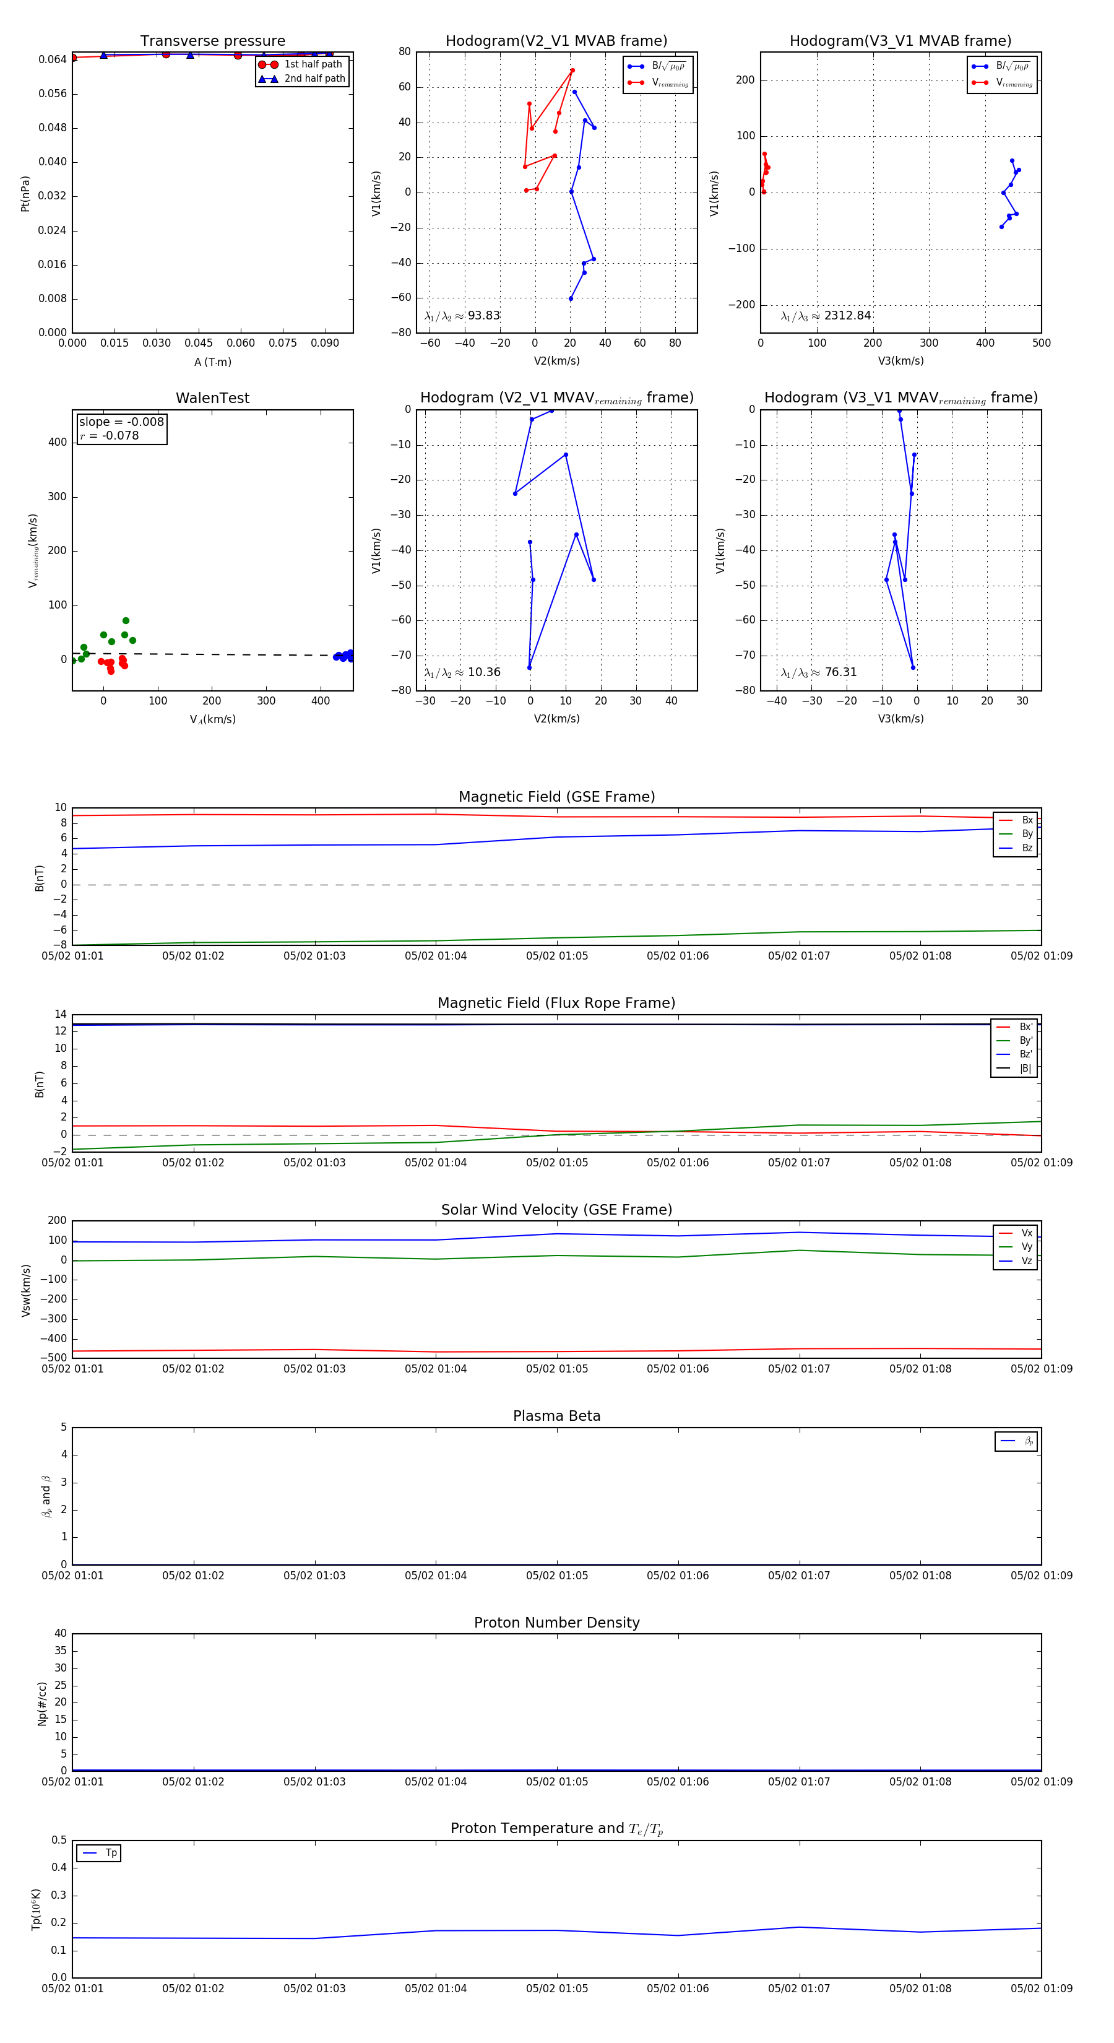Click the 'Hodogram(V3_V1 MVAB frame)' title

(x=900, y=41)
